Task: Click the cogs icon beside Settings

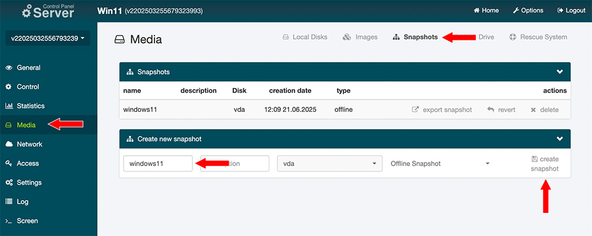Action: 9,183
